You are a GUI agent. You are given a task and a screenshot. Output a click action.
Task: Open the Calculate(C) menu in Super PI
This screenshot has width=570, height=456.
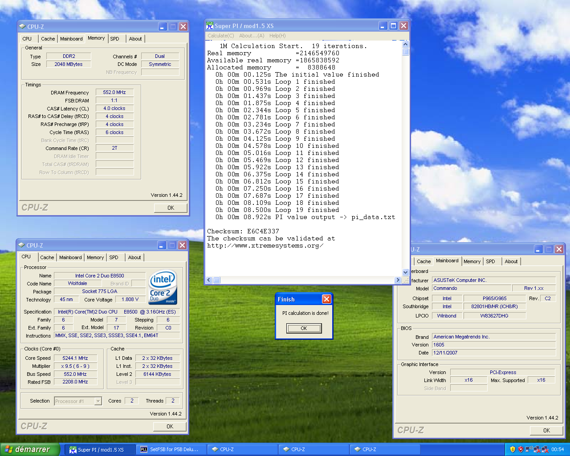click(x=220, y=36)
